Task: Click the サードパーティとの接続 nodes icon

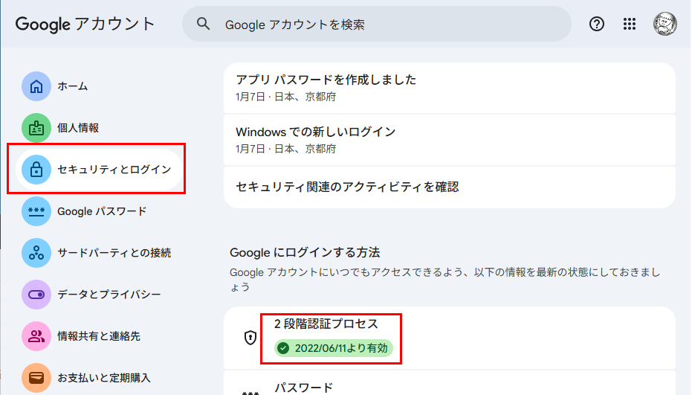Action: [x=36, y=253]
